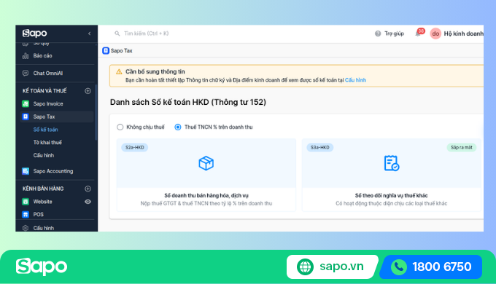Toggle Website visibility eye icon

(88, 202)
